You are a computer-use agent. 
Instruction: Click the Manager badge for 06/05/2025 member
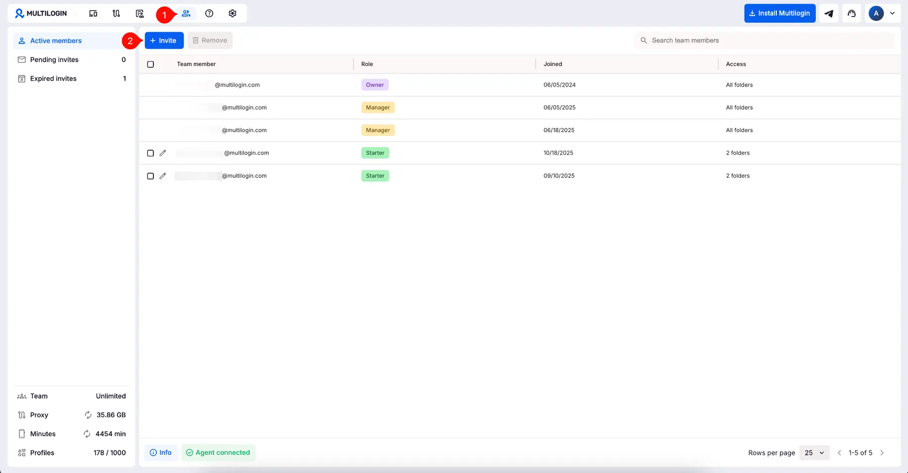point(378,108)
